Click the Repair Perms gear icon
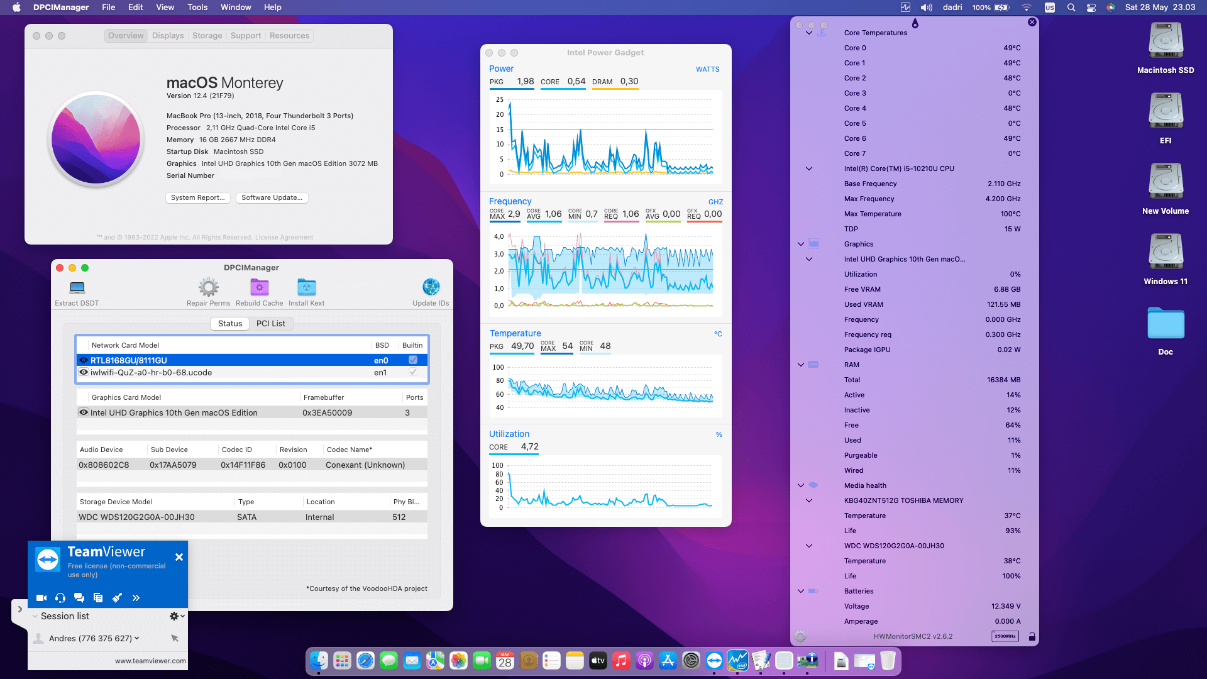Viewport: 1207px width, 679px height. 209,287
